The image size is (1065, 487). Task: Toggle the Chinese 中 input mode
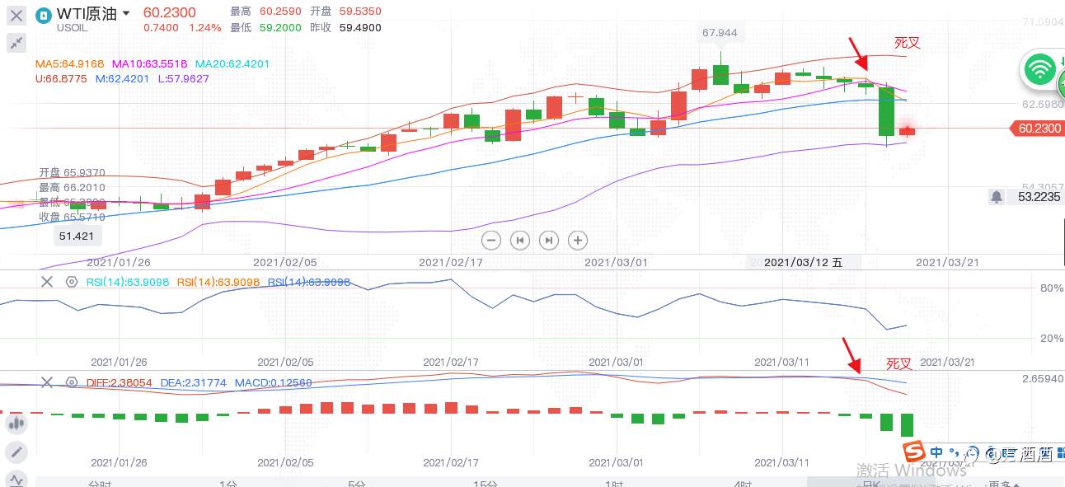pos(937,452)
